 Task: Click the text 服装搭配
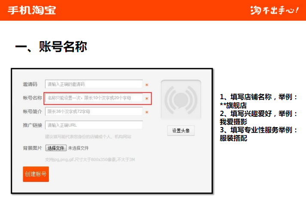233,138
